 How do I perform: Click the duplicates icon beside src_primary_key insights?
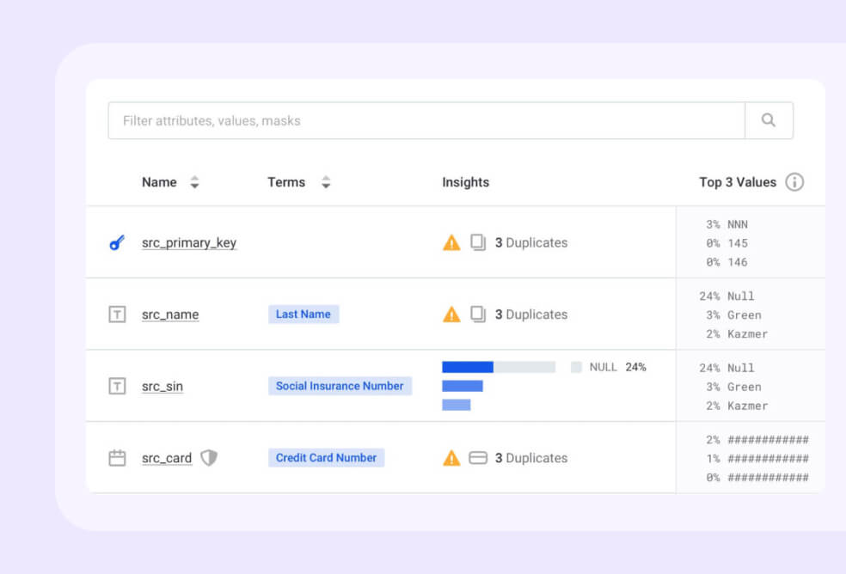(478, 242)
